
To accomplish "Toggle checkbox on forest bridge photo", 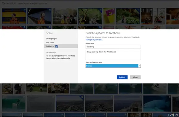I will coord(101,10).
